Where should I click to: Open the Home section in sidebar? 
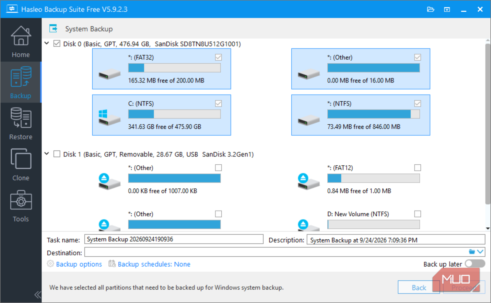[x=21, y=42]
